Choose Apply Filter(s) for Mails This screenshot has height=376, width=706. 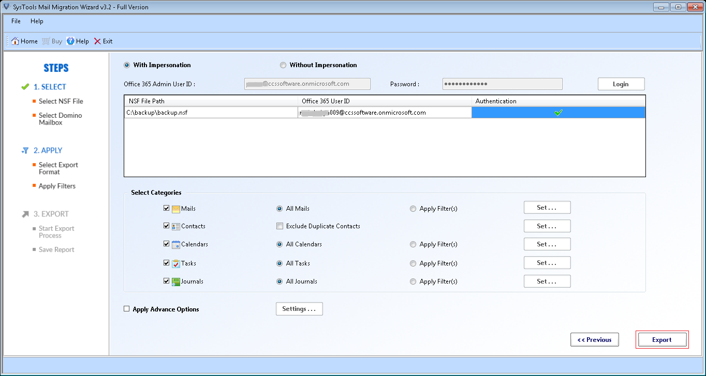(x=413, y=209)
